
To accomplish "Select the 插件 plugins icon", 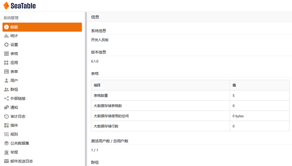I will [x=6, y=125].
